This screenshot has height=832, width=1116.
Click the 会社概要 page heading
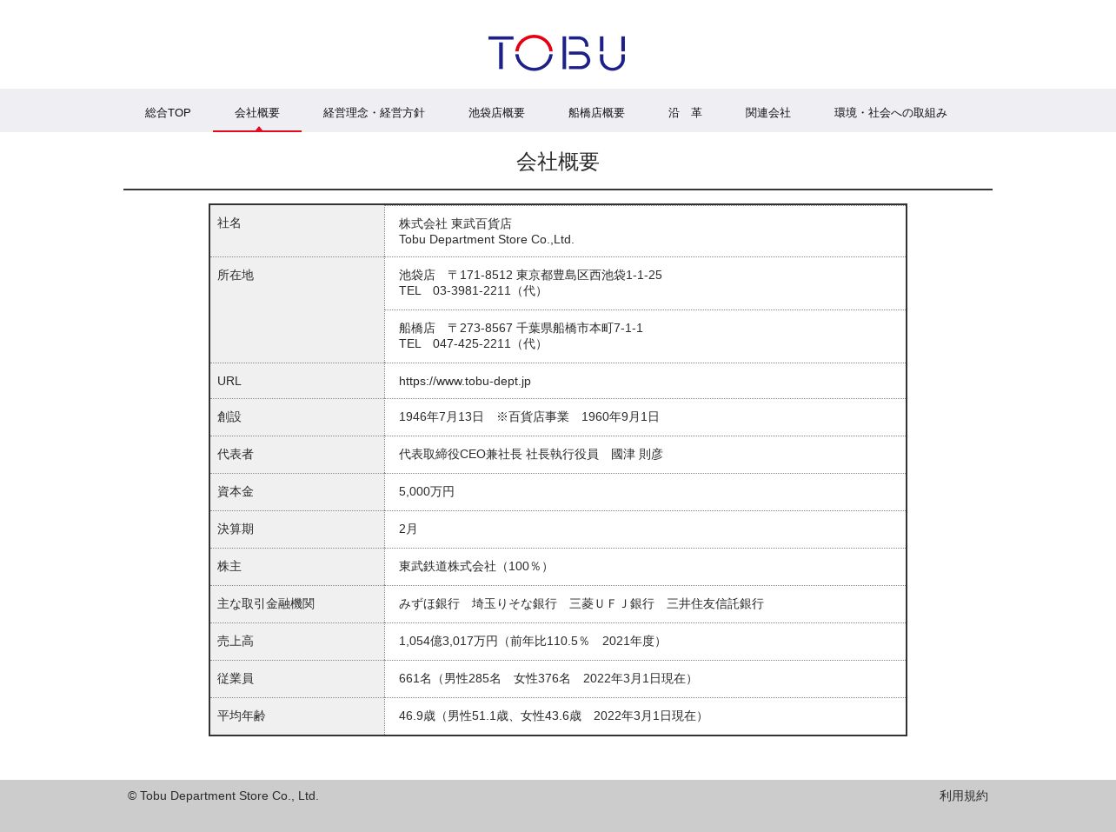click(558, 162)
